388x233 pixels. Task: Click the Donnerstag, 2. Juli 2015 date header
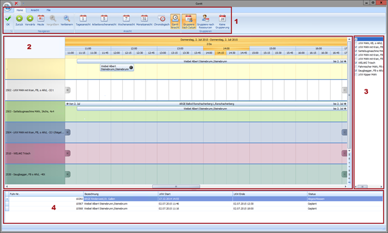[x=206, y=39]
